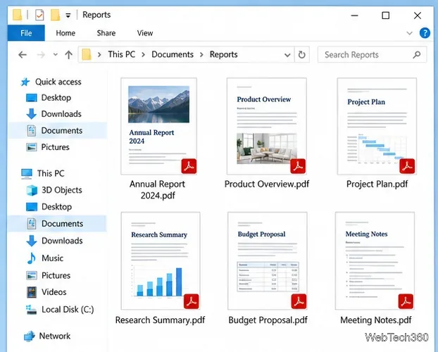Image resolution: width=438 pixels, height=352 pixels.
Task: Open the recent locations dropdown arrow
Action: [56, 54]
